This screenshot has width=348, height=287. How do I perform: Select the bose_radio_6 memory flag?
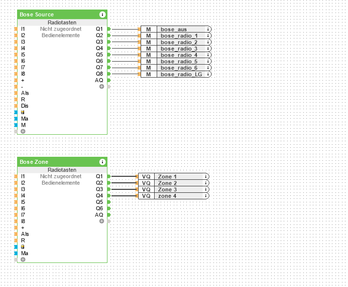tap(176, 68)
